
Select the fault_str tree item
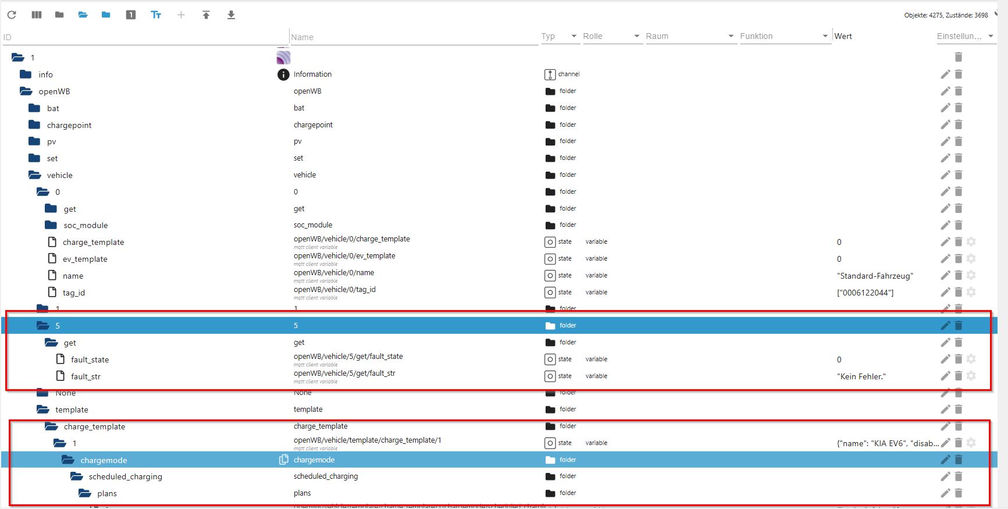click(x=86, y=376)
